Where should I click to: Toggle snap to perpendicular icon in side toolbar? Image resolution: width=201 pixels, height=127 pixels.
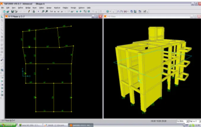[2, 88]
